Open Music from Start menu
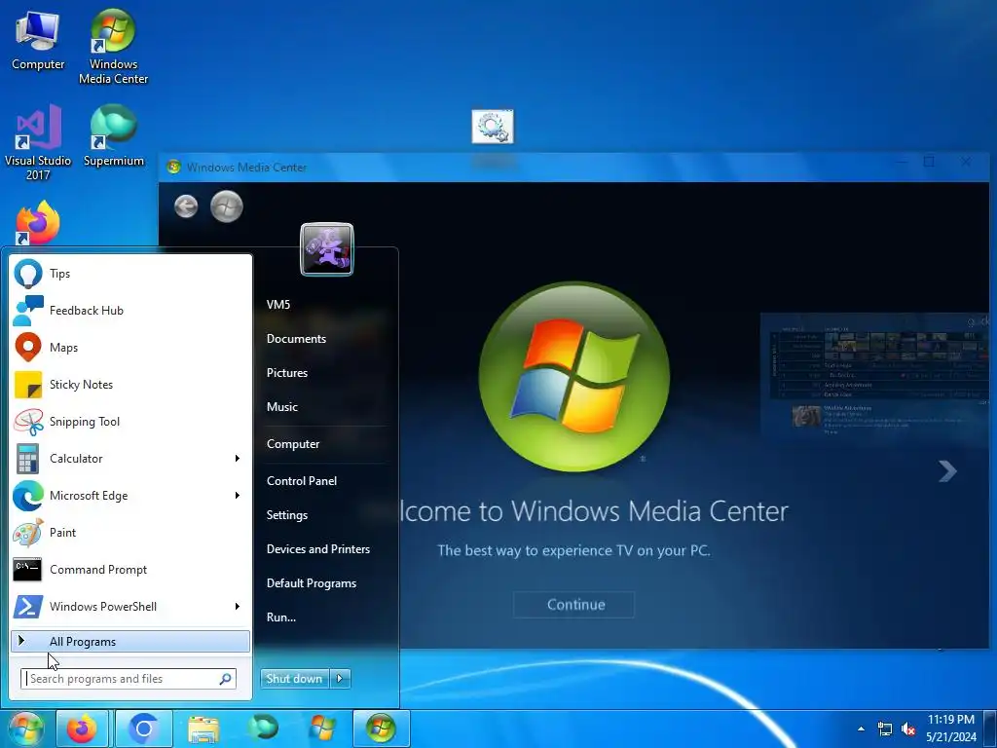This screenshot has height=748, width=997. [282, 407]
